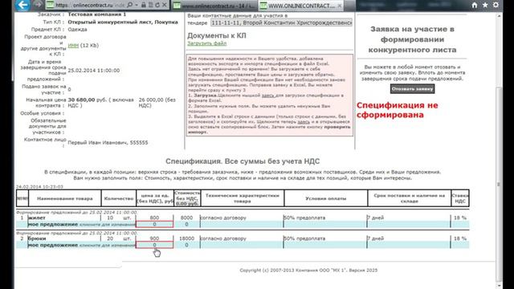Click the lock security icon in address bar
Viewport: 514px width, 289px height.
pos(143,5)
